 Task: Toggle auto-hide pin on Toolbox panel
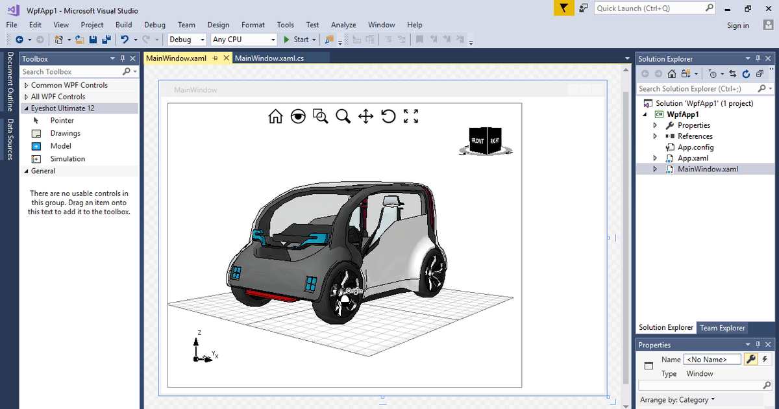click(122, 58)
